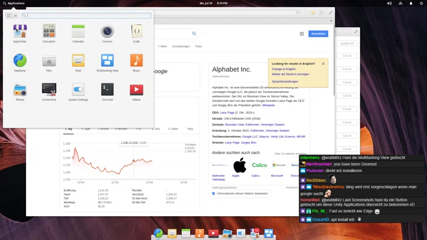
Task: Click Über 15 weitere ansehen link
Action: pyautogui.click(x=290, y=154)
